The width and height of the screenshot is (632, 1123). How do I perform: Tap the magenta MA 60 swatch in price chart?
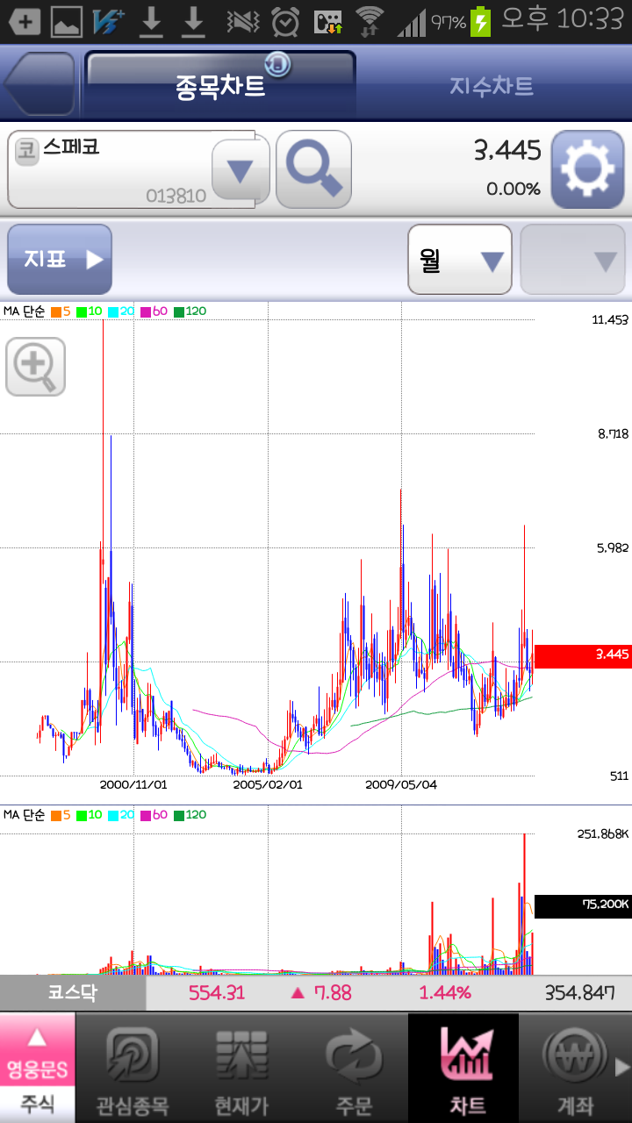146,311
